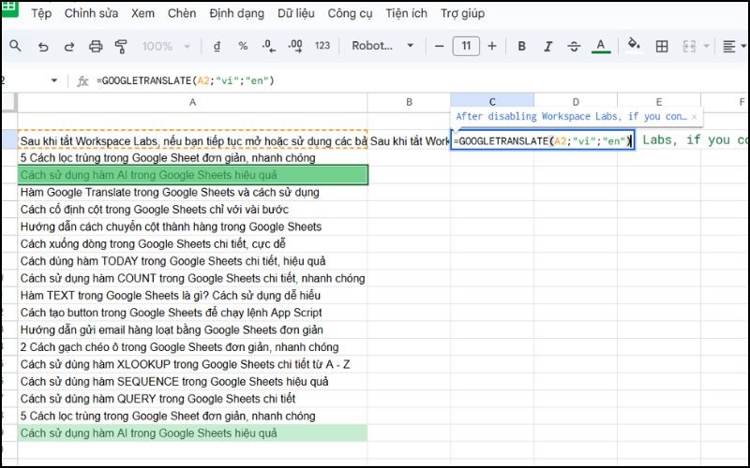
Task: Click into the formula bar GOOGLETRANSLATE text
Action: pos(186,80)
